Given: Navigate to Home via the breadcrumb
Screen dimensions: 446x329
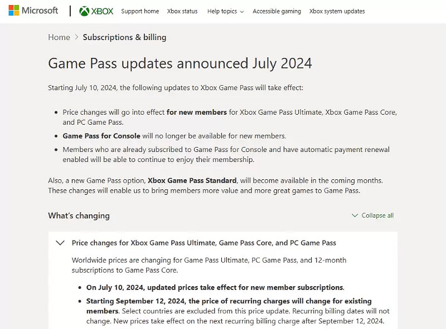Looking at the screenshot, I should pyautogui.click(x=59, y=37).
